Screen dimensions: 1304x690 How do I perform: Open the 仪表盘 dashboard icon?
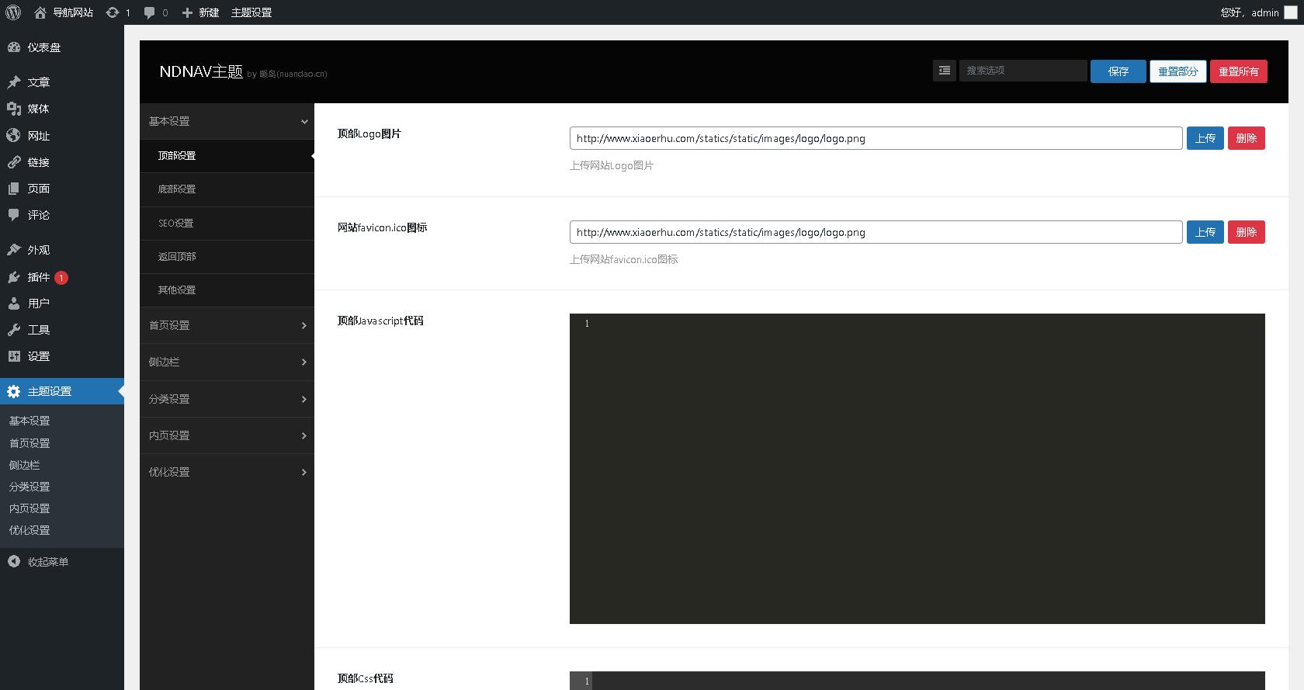[14, 47]
